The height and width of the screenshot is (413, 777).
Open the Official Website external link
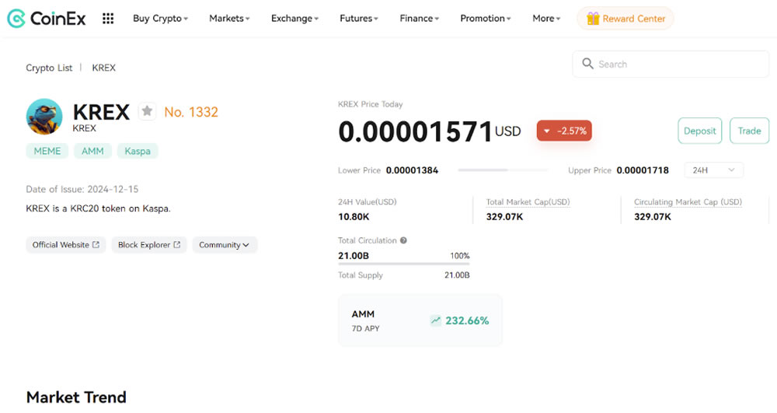click(65, 245)
